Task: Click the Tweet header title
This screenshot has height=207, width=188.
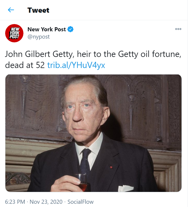Action: [x=38, y=10]
